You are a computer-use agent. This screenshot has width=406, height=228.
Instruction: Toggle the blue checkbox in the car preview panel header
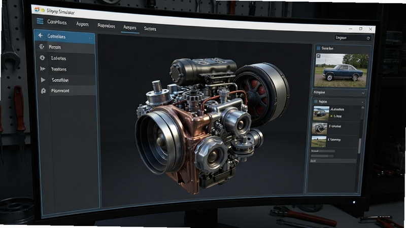click(x=319, y=48)
